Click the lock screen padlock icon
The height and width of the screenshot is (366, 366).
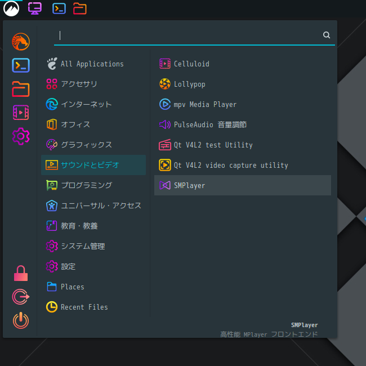click(x=21, y=273)
